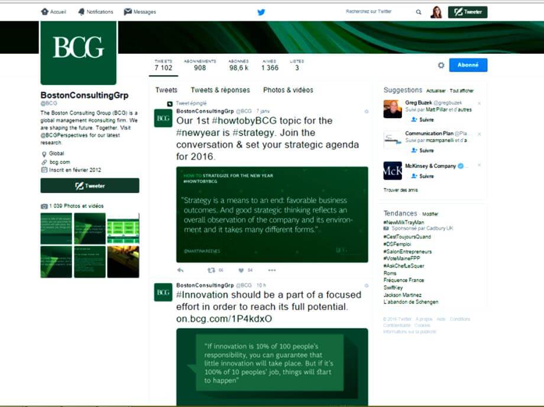
Task: Open Abonnés count 98,6 k
Action: point(239,65)
